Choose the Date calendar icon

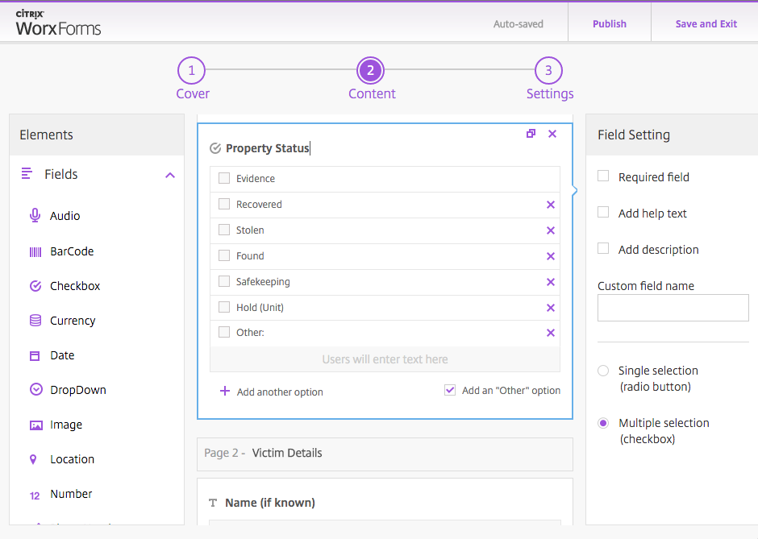click(35, 355)
